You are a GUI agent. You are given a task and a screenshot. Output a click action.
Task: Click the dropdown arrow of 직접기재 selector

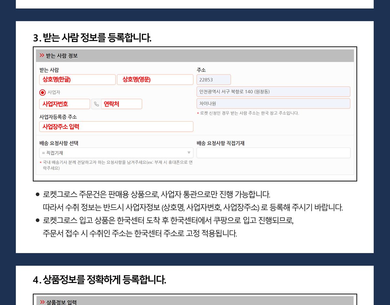click(189, 153)
